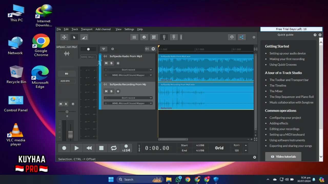Image resolution: width=328 pixels, height=184 pixels.
Task: Click the blue share icon
Action: (241, 37)
